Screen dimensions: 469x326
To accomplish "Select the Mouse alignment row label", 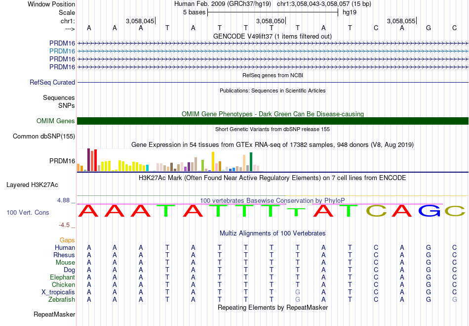I will 65,263.
